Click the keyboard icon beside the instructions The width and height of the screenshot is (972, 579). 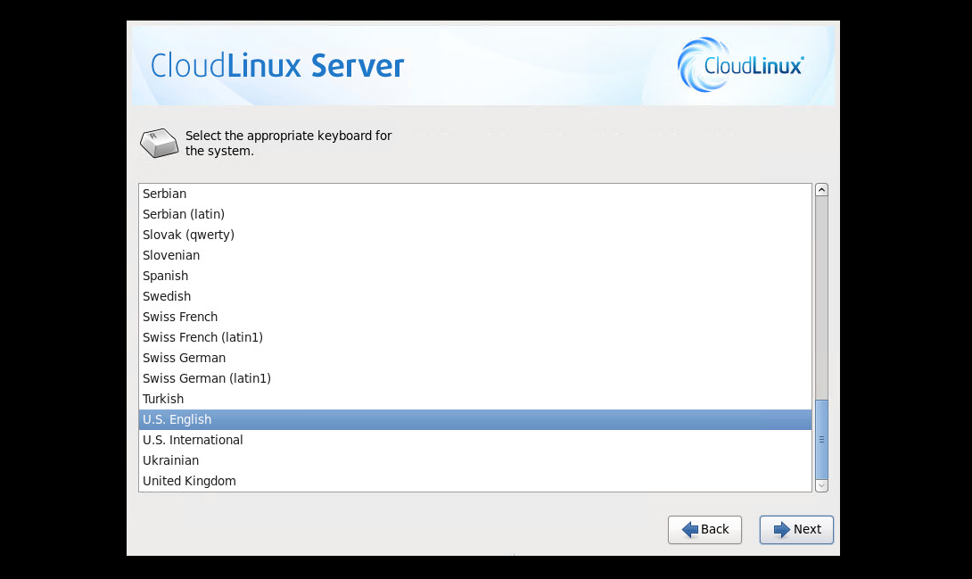(x=159, y=144)
